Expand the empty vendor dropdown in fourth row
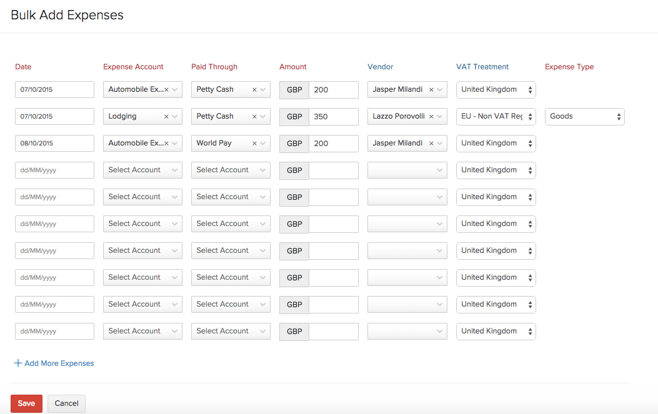Viewport: 658px width, 414px height. pyautogui.click(x=407, y=170)
